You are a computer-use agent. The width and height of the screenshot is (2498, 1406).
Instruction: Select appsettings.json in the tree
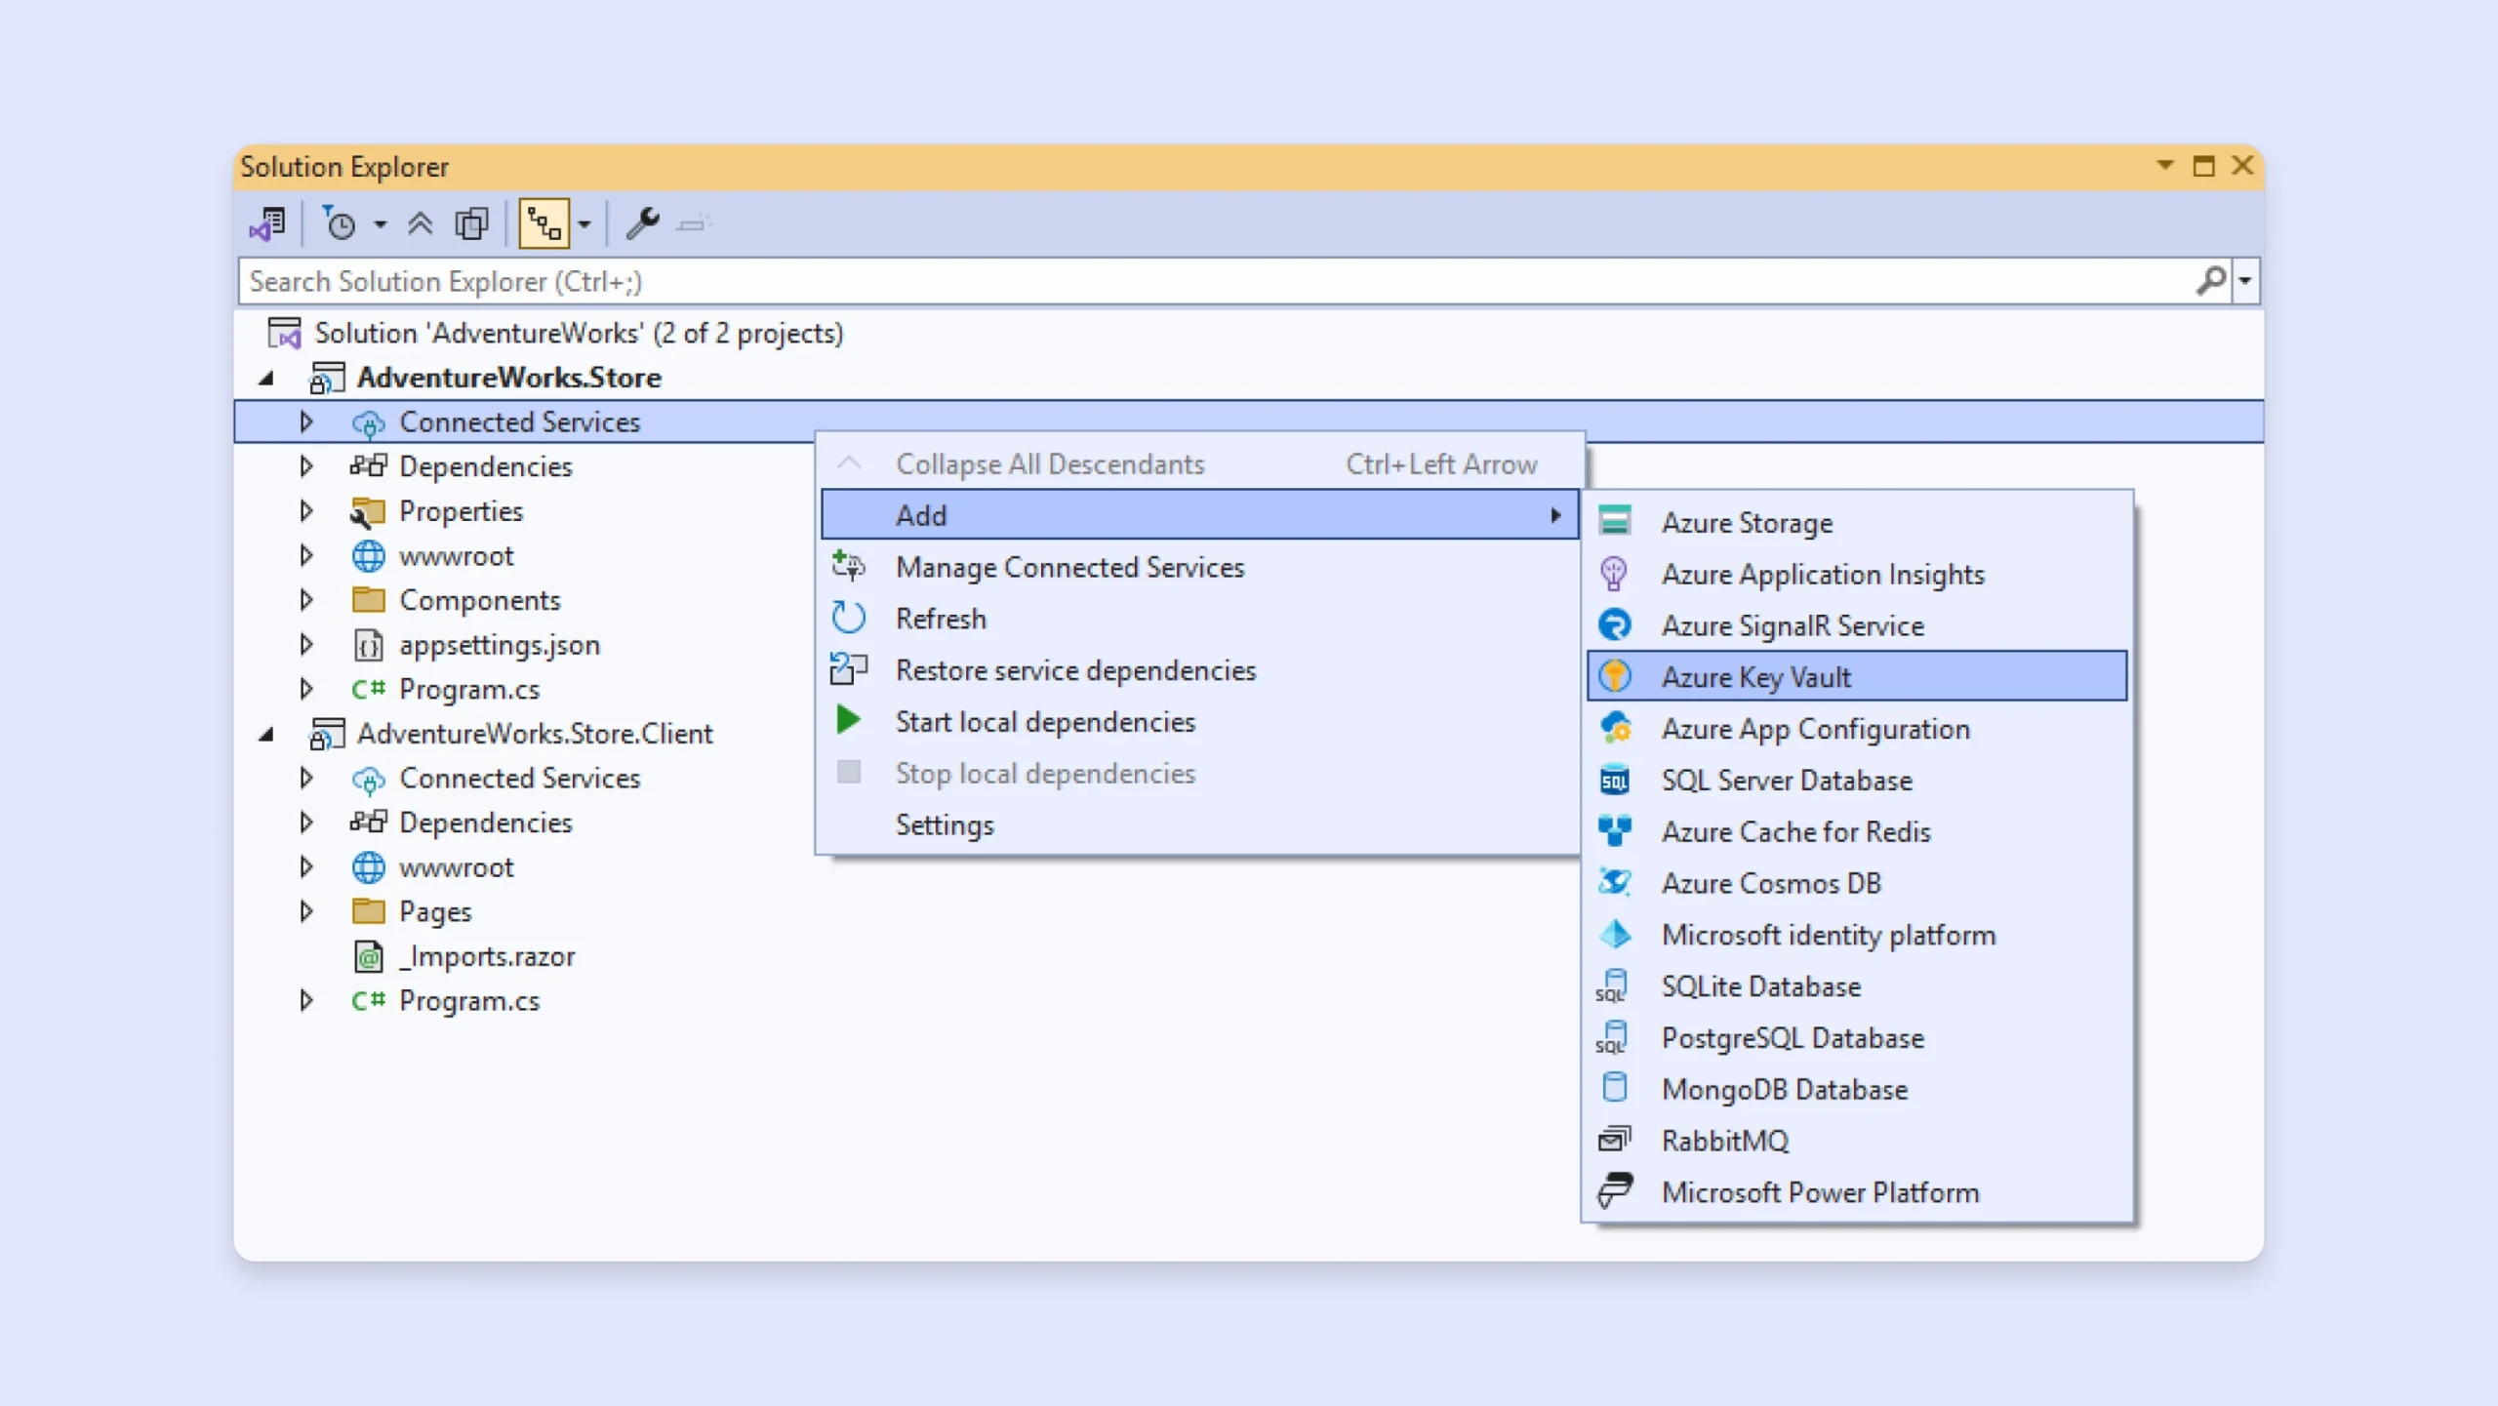pos(499,645)
